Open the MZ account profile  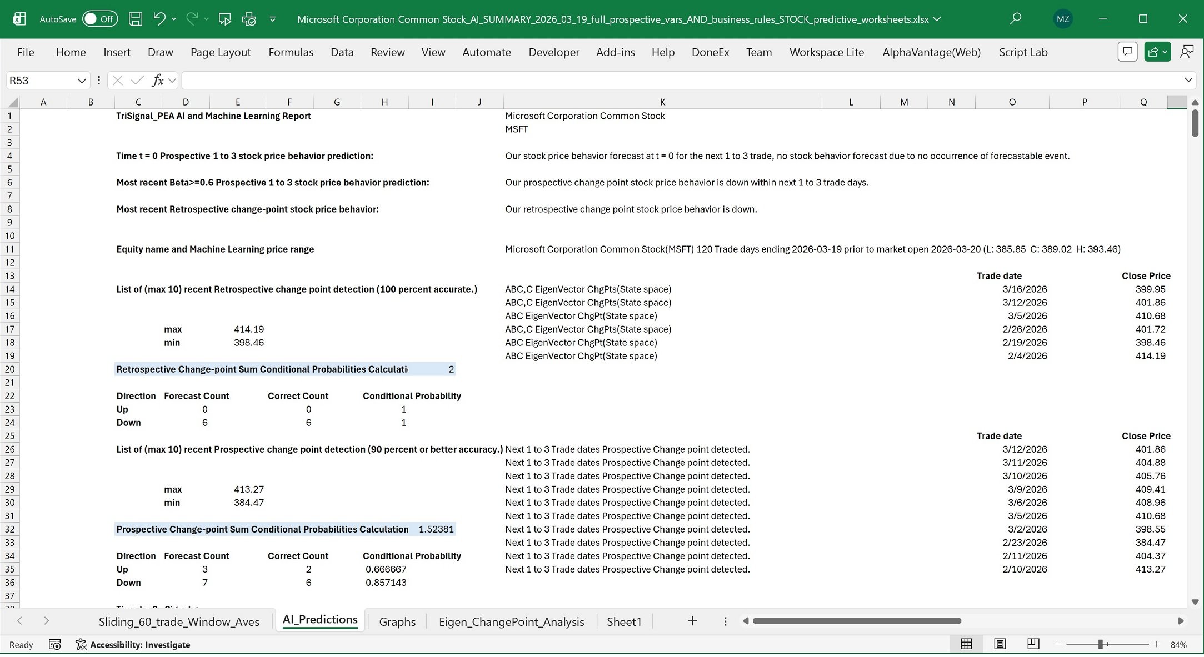(x=1063, y=19)
